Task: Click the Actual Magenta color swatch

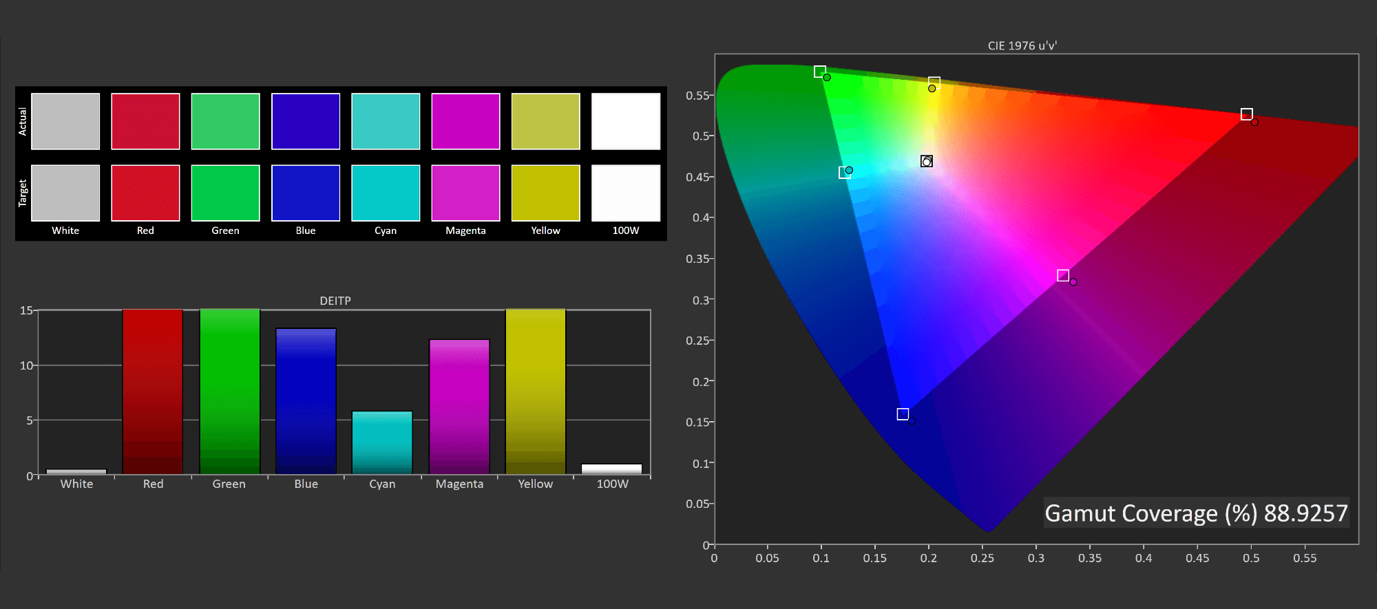Action: click(x=465, y=121)
